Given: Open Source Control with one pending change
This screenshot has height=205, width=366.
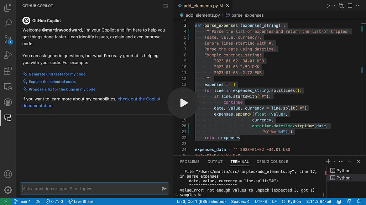Looking at the screenshot, I should [x=8, y=39].
